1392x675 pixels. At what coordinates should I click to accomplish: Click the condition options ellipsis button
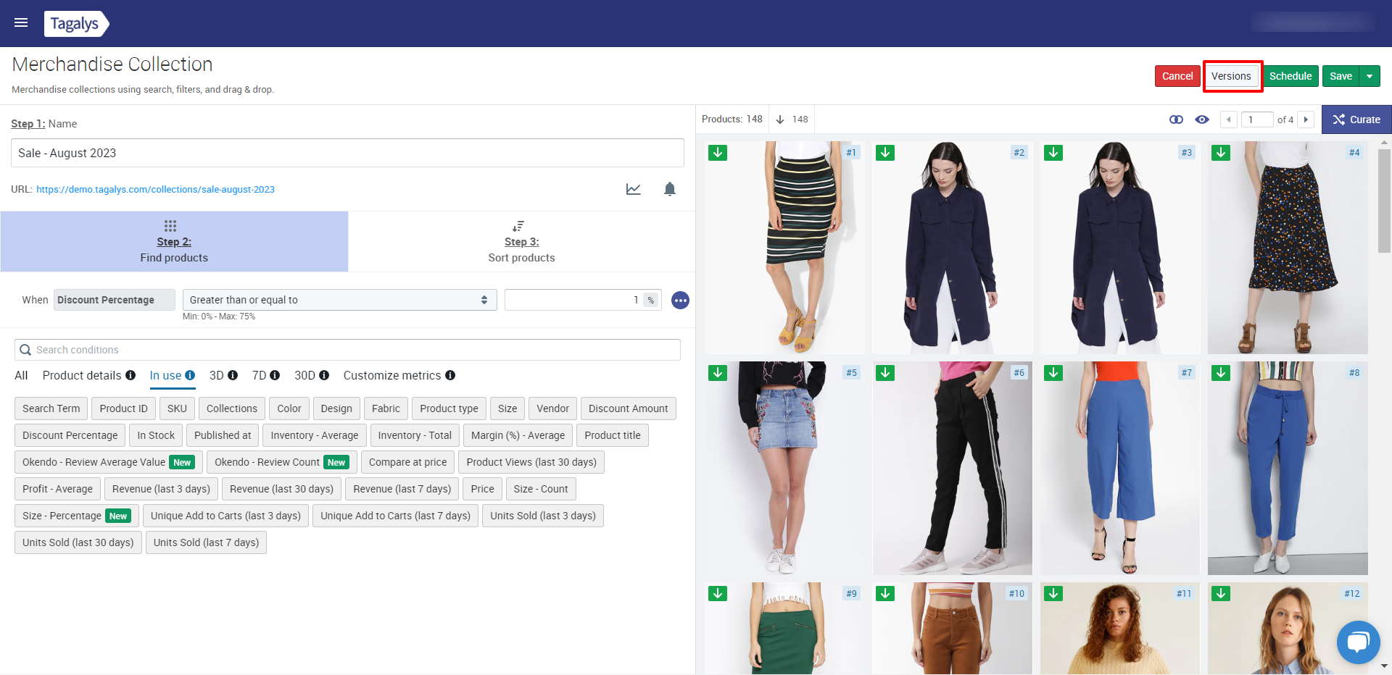coord(680,300)
